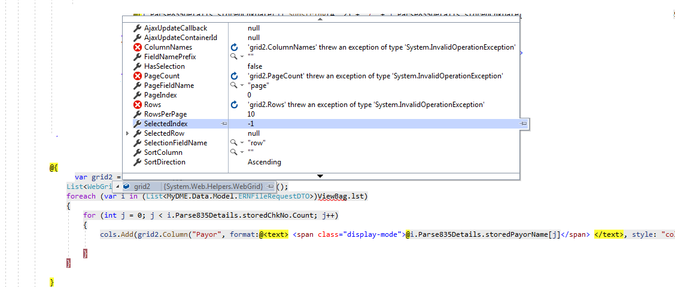Image resolution: width=675 pixels, height=287 pixels.
Task: Click the PageIndex value 0
Action: [x=250, y=95]
